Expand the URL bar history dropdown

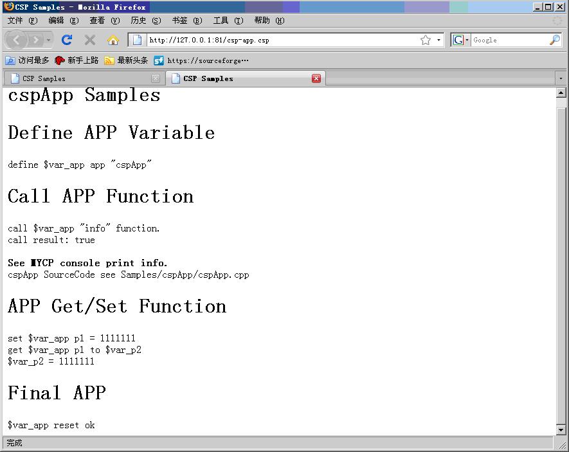click(x=439, y=40)
